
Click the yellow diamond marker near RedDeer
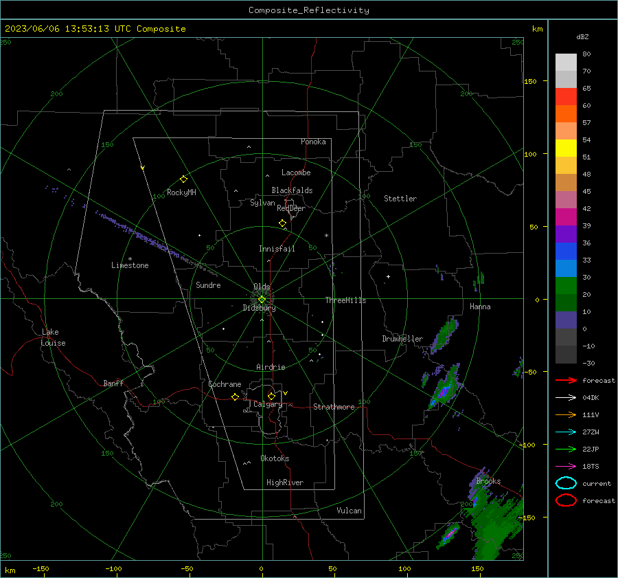point(282,223)
